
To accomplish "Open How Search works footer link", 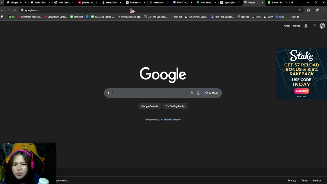I will (62, 181).
